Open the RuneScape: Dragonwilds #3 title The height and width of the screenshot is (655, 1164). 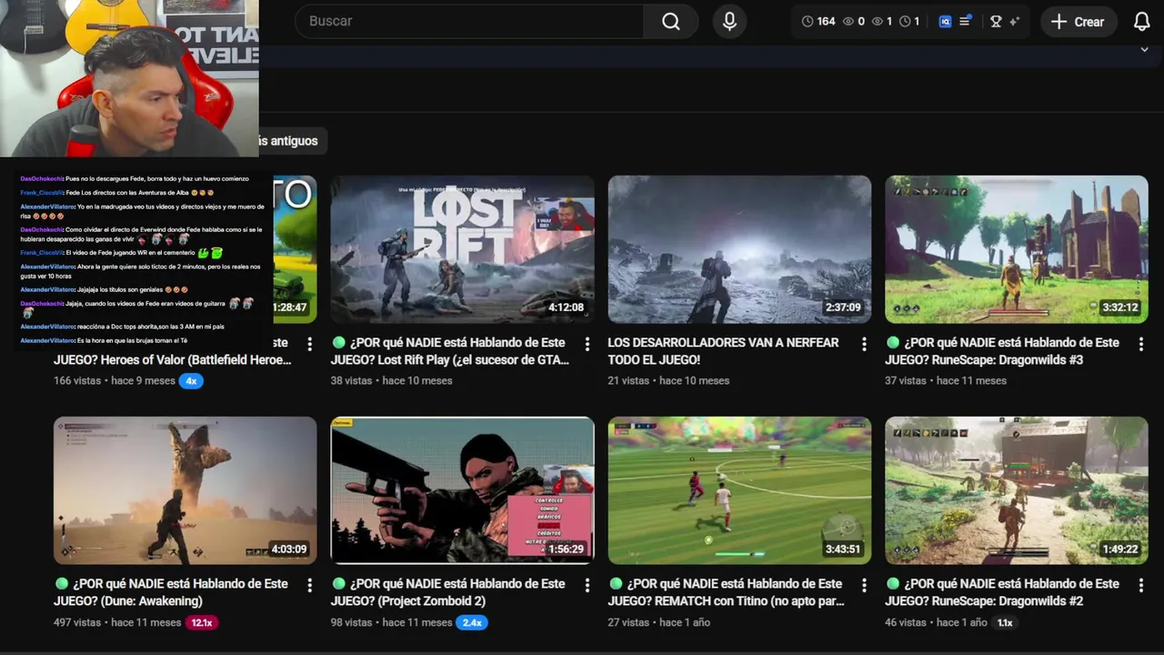pyautogui.click(x=1002, y=351)
